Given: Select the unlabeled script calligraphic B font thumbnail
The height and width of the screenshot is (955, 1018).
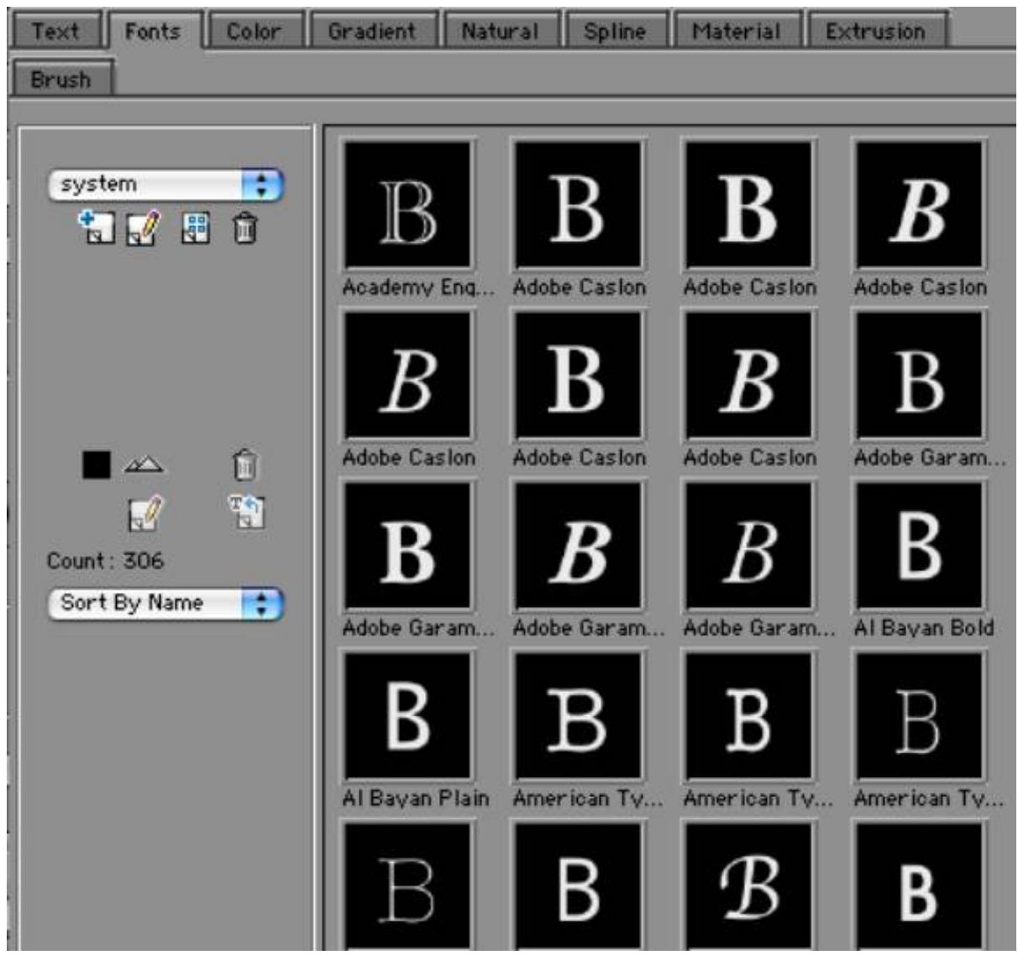Looking at the screenshot, I should (749, 887).
